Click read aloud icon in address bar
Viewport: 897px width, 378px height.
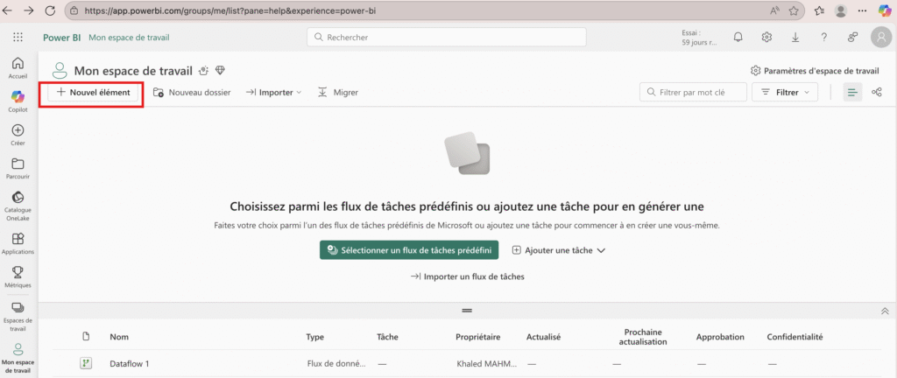[x=774, y=10]
